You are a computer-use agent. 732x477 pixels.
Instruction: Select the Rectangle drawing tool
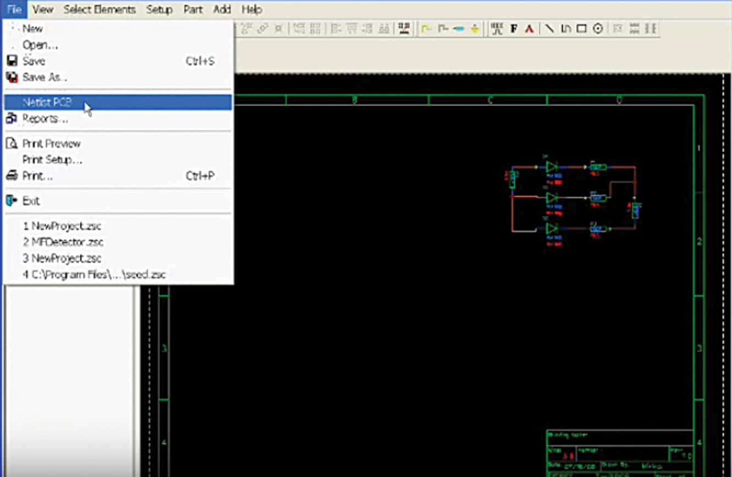coord(581,28)
